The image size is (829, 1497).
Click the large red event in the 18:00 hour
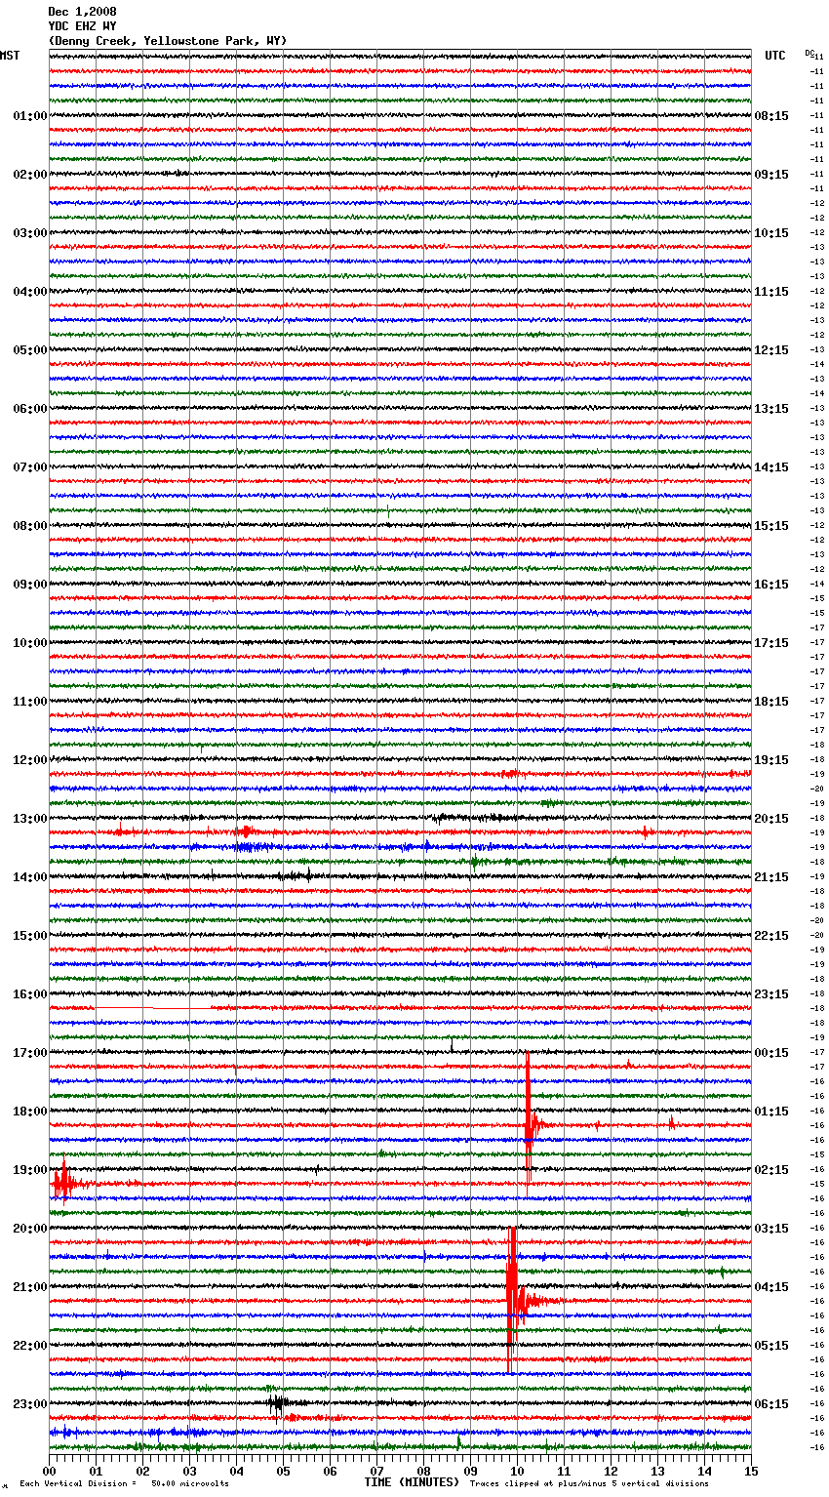pyautogui.click(x=529, y=1125)
